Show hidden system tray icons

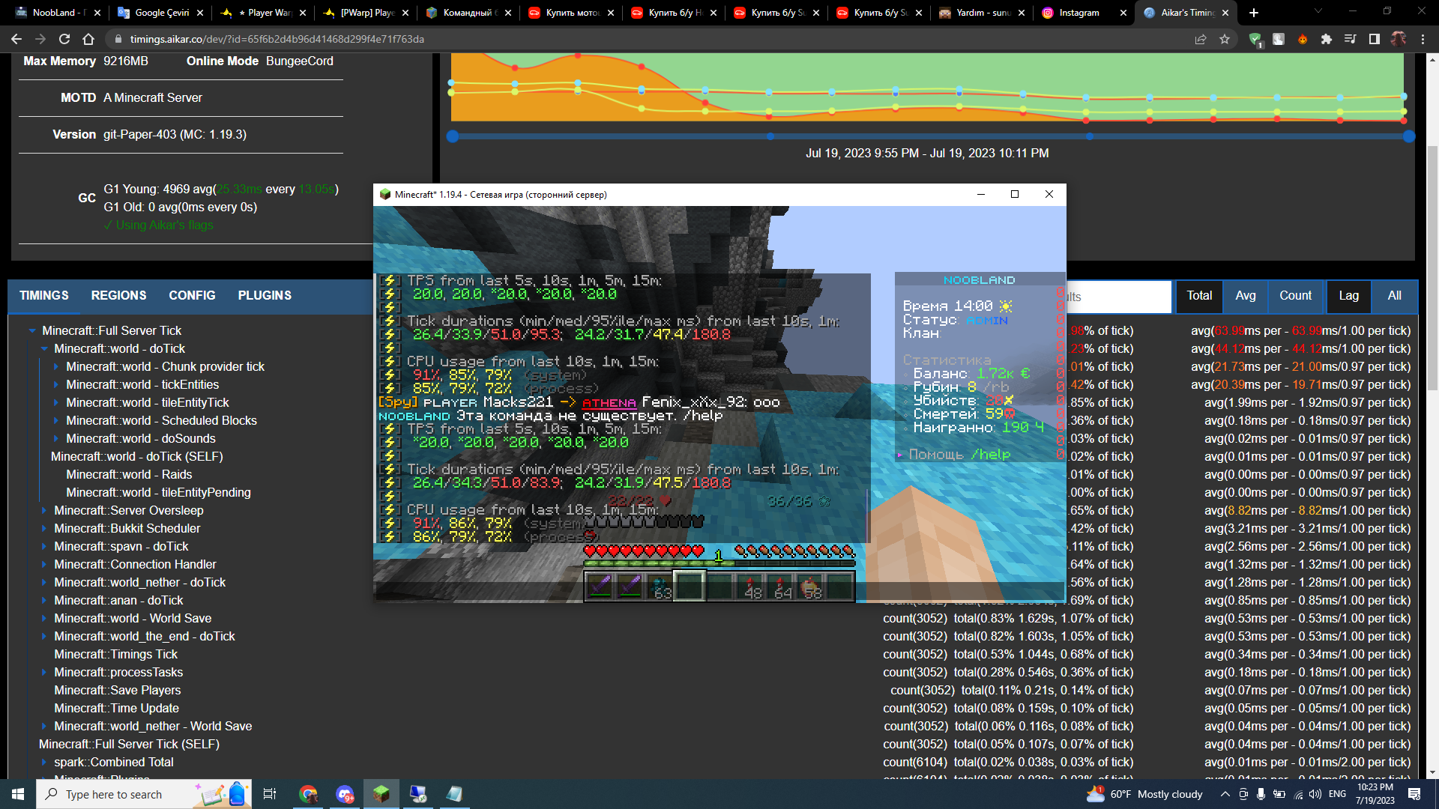tap(1225, 794)
